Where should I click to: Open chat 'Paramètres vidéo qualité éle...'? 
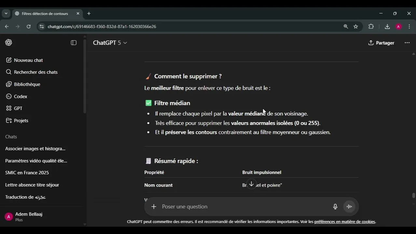[36, 161]
